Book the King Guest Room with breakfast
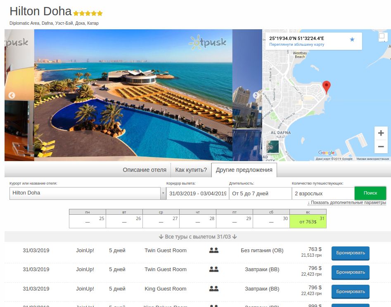This screenshot has width=391, height=307. pos(351,292)
